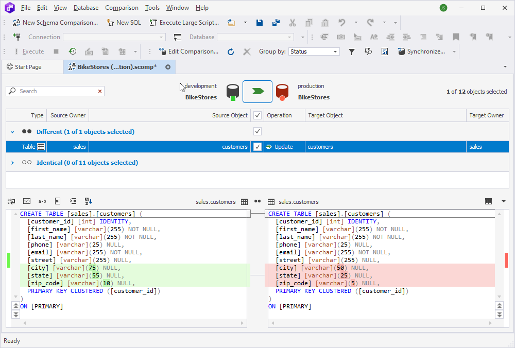Click the Stop execution square icon

click(x=56, y=51)
